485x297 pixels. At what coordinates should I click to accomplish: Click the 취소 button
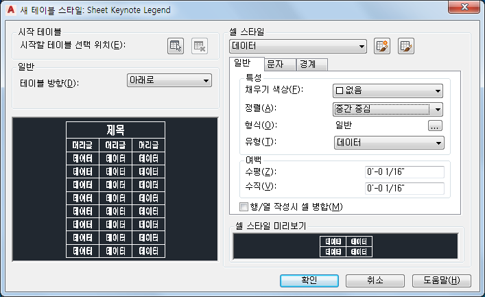[x=375, y=281]
